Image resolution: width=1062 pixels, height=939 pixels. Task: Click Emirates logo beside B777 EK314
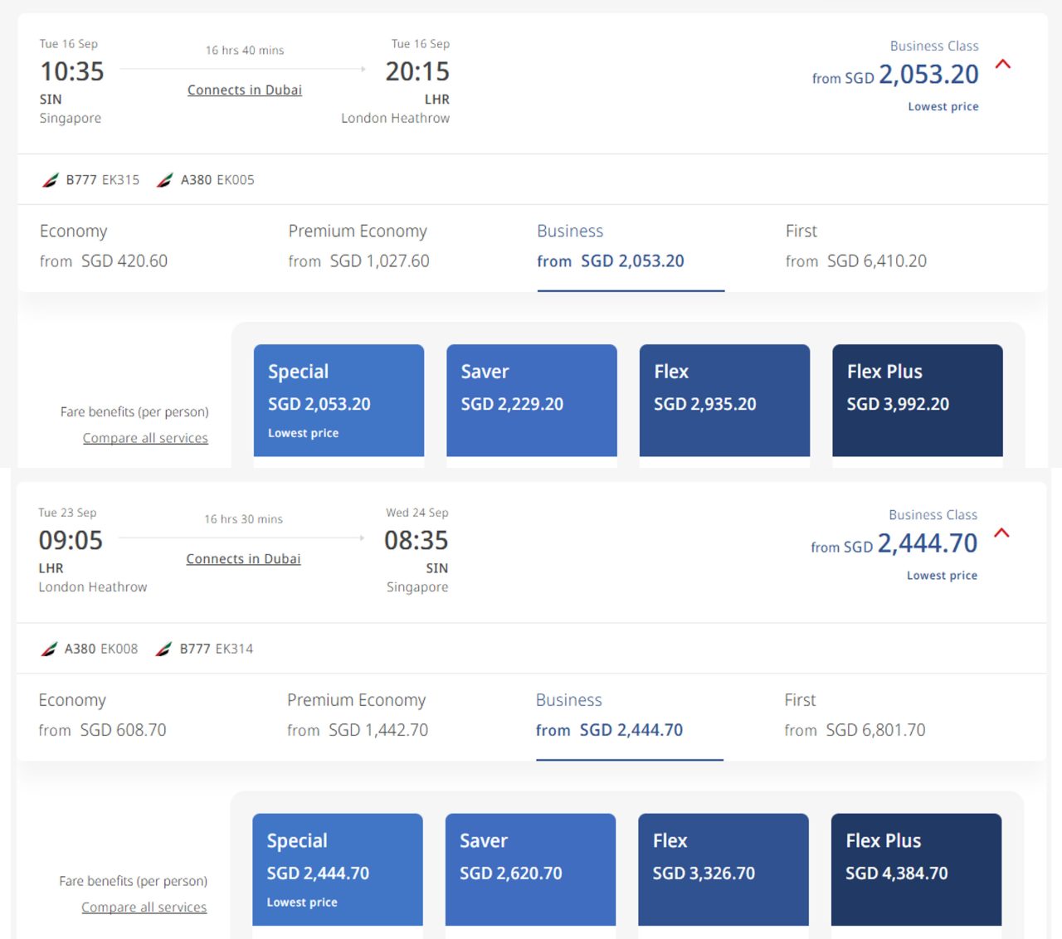[x=164, y=649]
